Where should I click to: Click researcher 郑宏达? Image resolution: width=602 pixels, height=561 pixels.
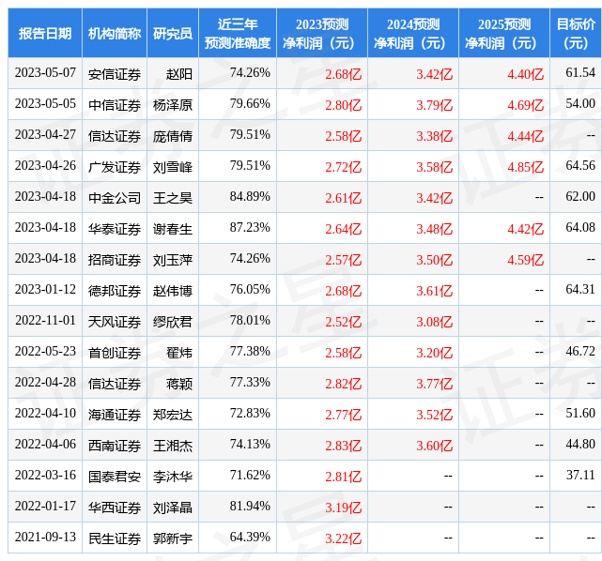click(x=173, y=416)
